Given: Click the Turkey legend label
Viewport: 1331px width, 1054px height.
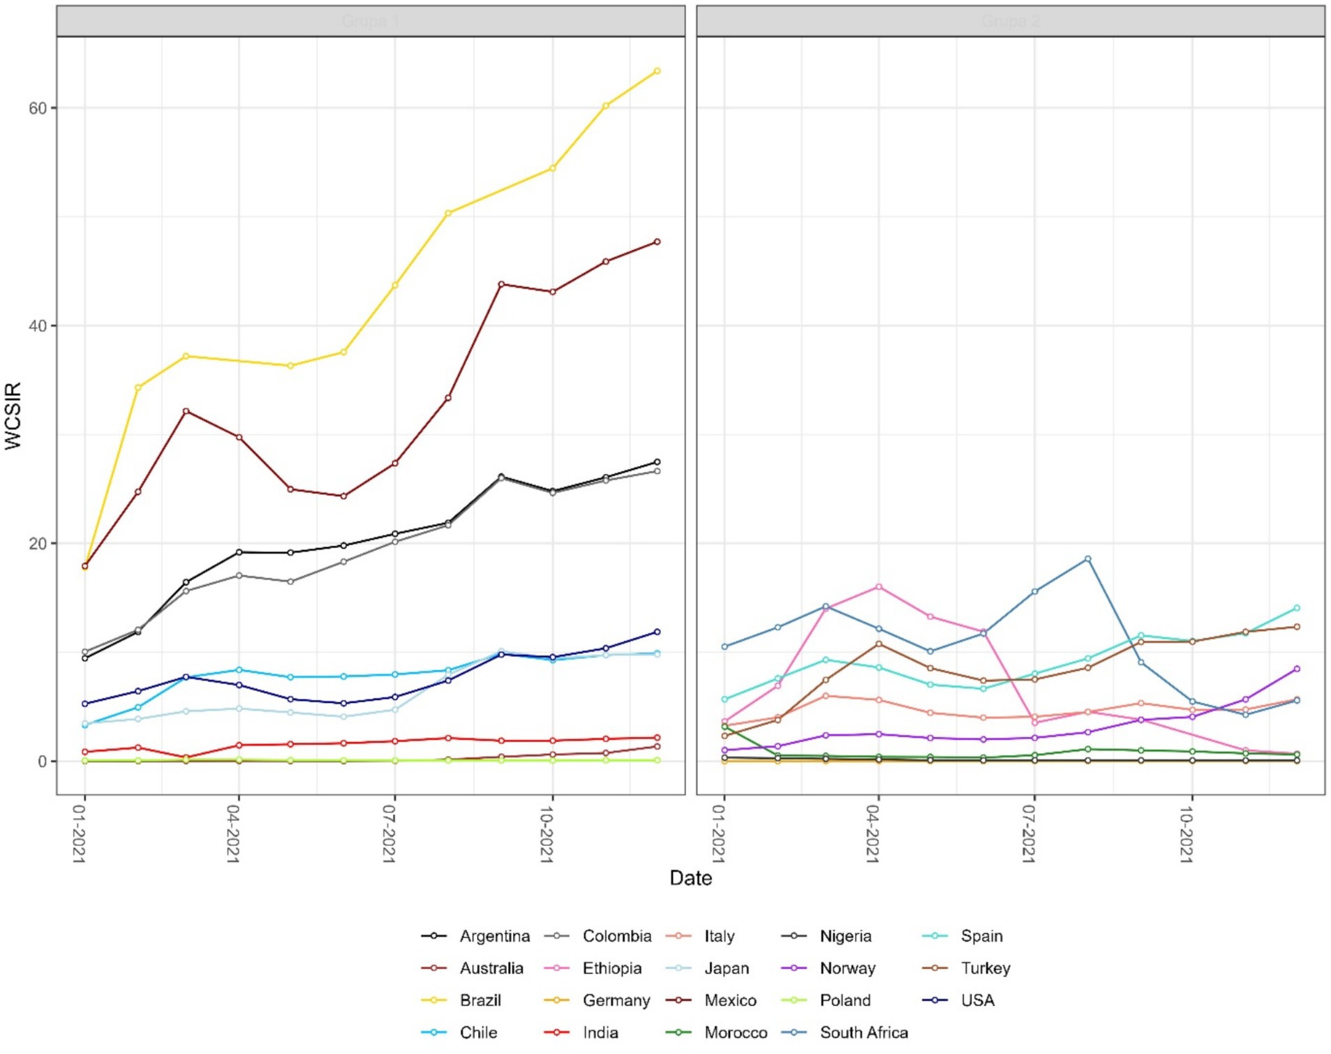Looking at the screenshot, I should (x=986, y=968).
